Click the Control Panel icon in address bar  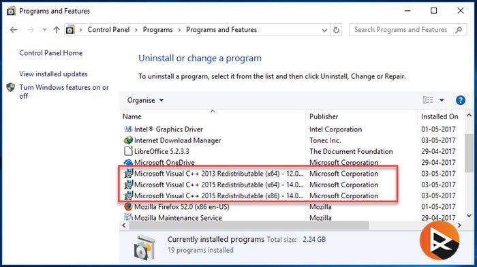tap(70, 30)
